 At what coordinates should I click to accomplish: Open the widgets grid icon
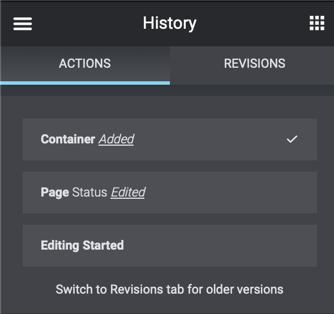click(317, 23)
